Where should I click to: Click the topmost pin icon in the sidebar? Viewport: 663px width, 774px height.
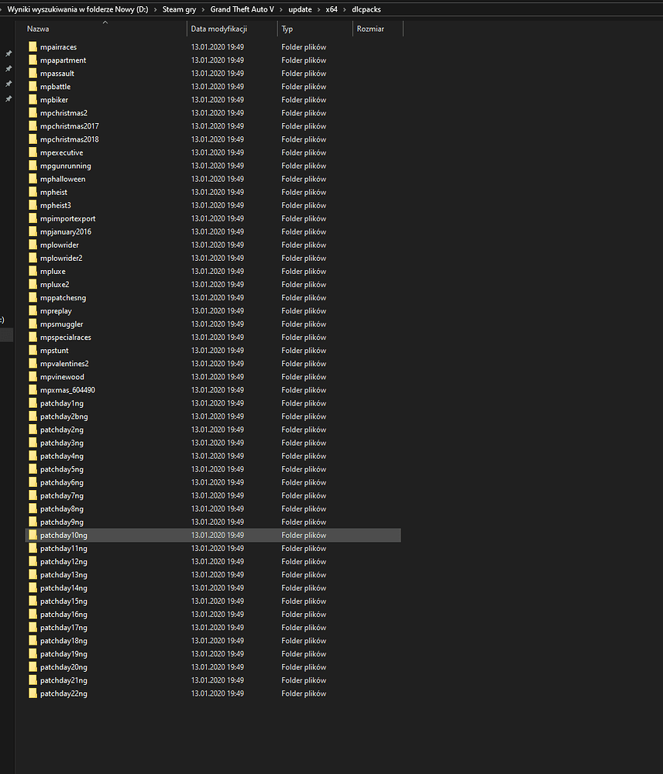[x=9, y=54]
